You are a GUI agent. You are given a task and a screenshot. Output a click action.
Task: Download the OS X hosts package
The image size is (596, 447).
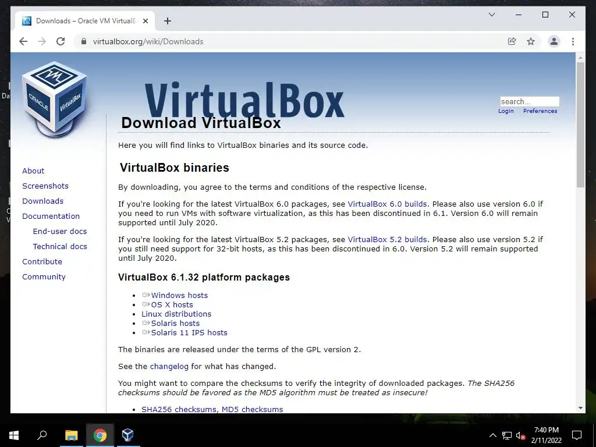tap(172, 305)
